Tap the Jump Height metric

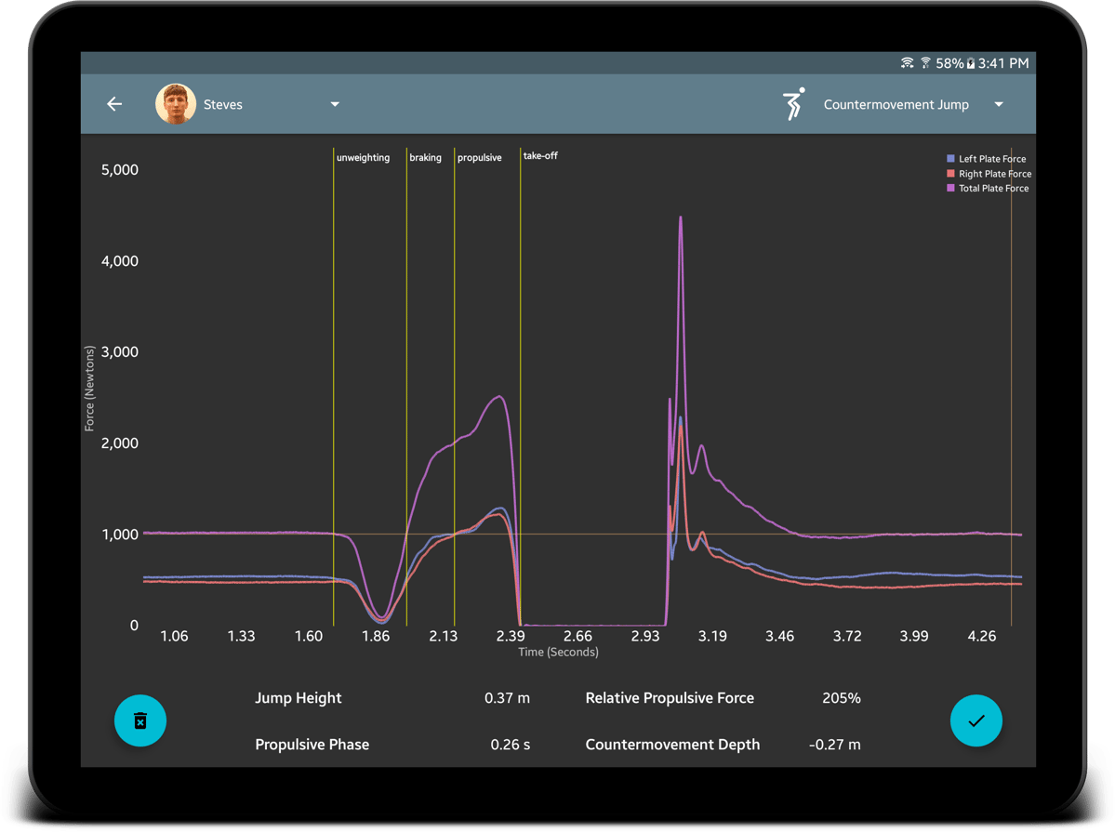pos(299,698)
